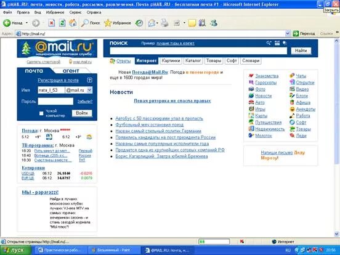Click the main search input field
The height and width of the screenshot is (255, 340).
[198, 51]
